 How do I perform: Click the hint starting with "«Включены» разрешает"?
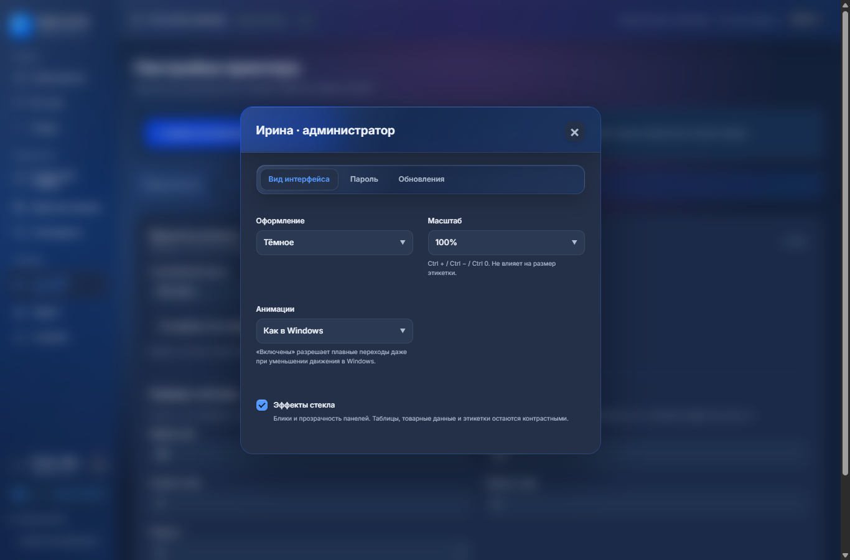point(331,357)
